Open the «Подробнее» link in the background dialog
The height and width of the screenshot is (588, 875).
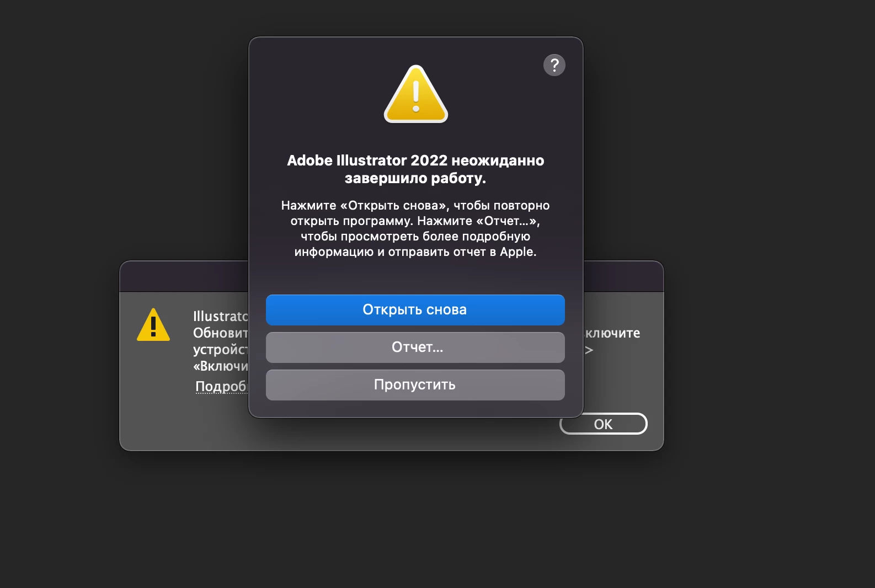tap(222, 386)
